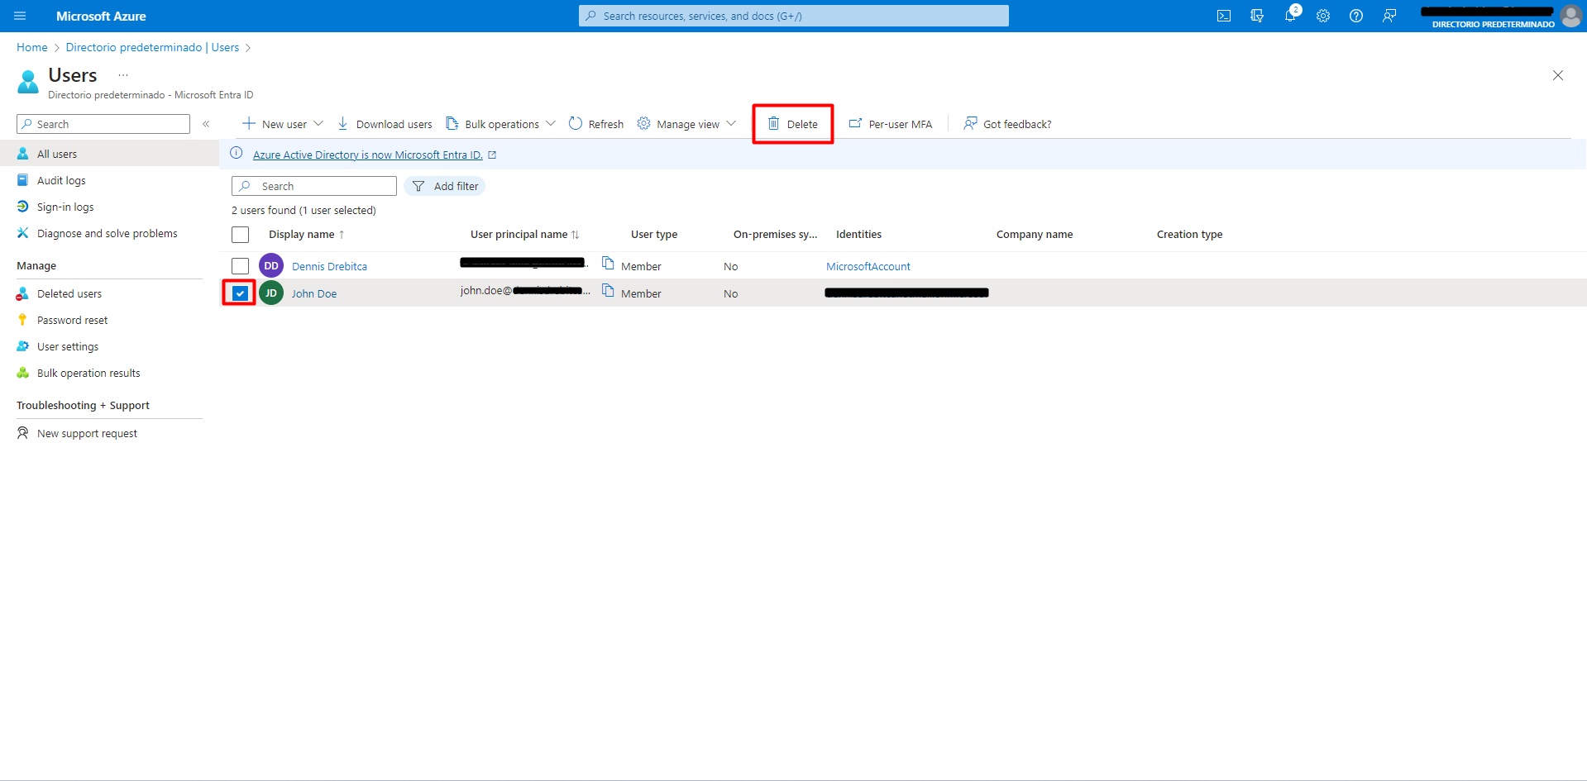Click the Refresh toolbar icon

(595, 124)
